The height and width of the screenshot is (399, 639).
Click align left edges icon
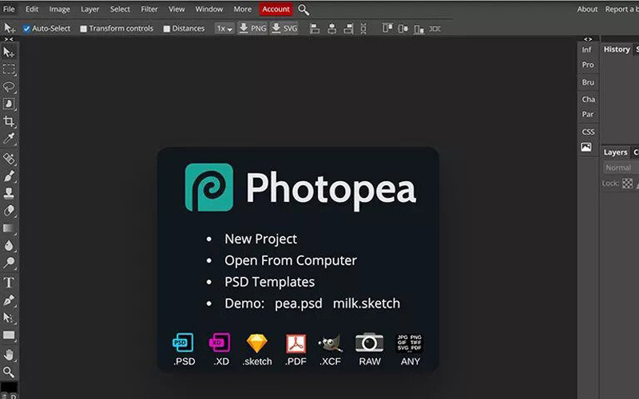coord(315,29)
